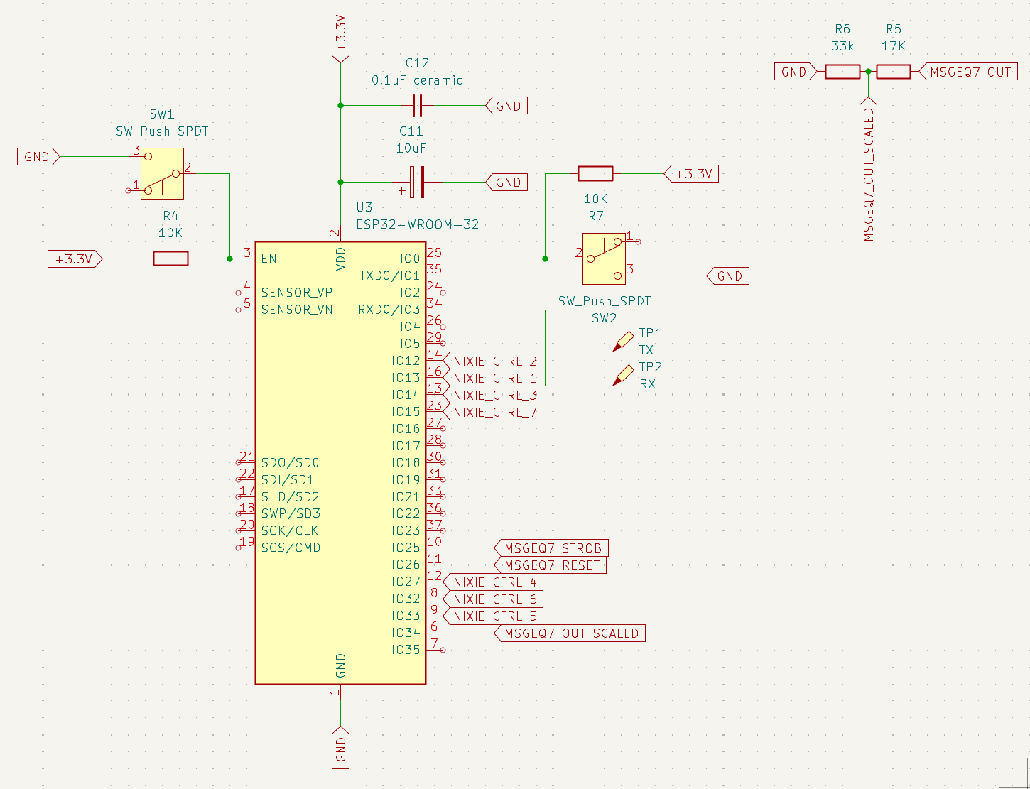Select the +3.3V power flag above VDD
Viewport: 1030px width, 789px height.
[x=341, y=36]
